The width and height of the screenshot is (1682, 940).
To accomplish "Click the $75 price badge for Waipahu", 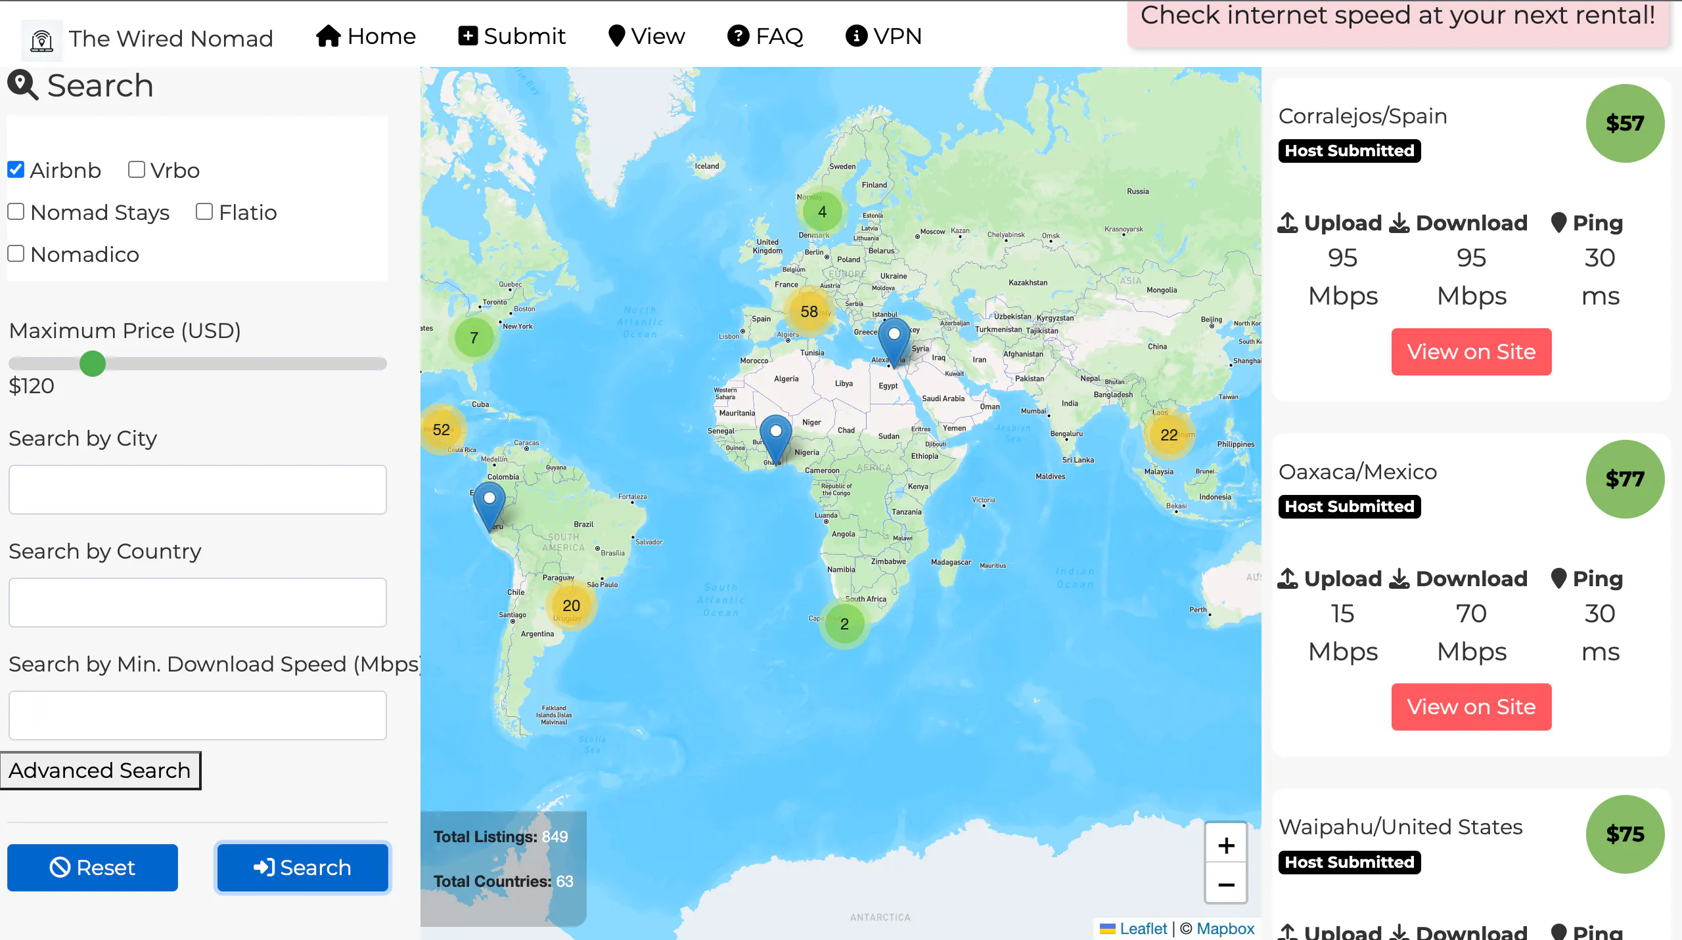I will point(1625,834).
